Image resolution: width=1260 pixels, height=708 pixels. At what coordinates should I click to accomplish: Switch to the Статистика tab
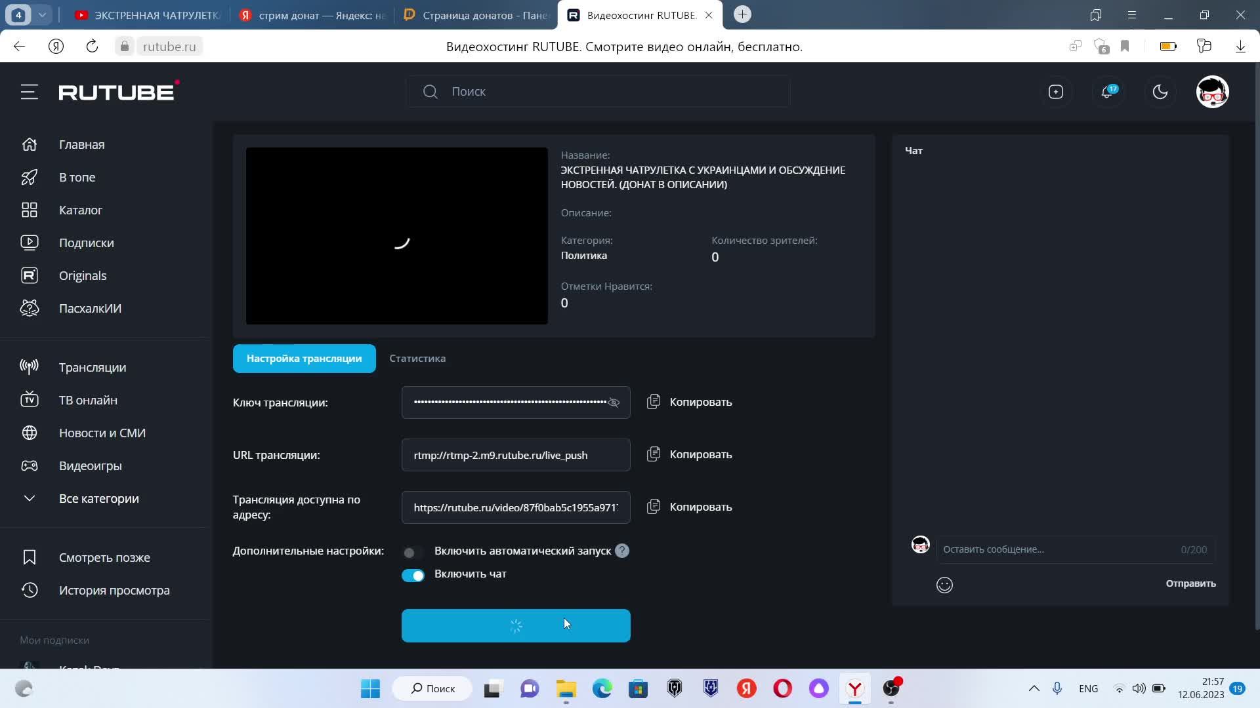tap(417, 359)
